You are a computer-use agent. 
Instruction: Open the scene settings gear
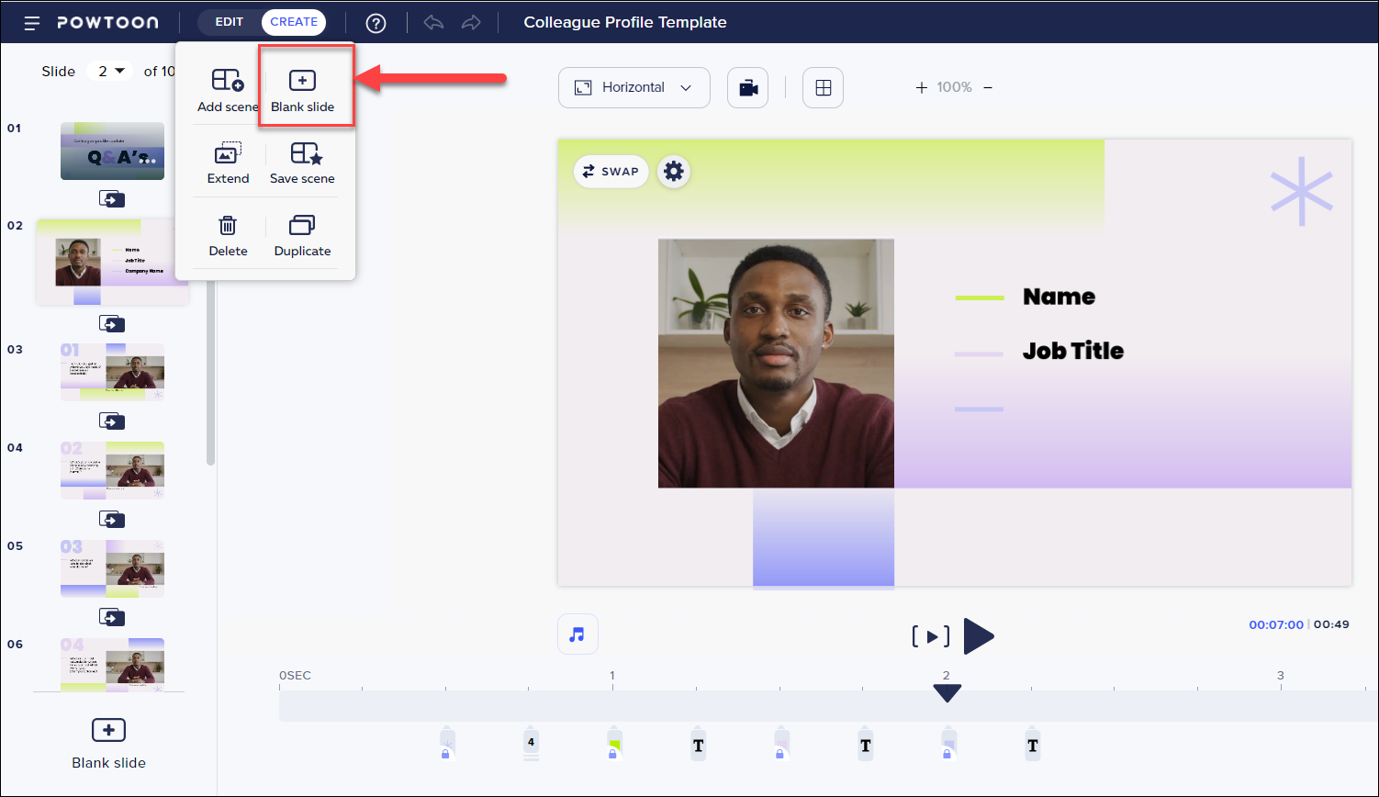(x=673, y=172)
